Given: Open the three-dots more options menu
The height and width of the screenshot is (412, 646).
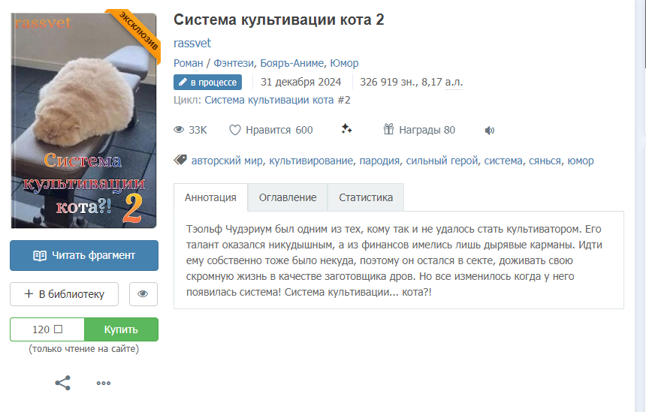Looking at the screenshot, I should 104,383.
